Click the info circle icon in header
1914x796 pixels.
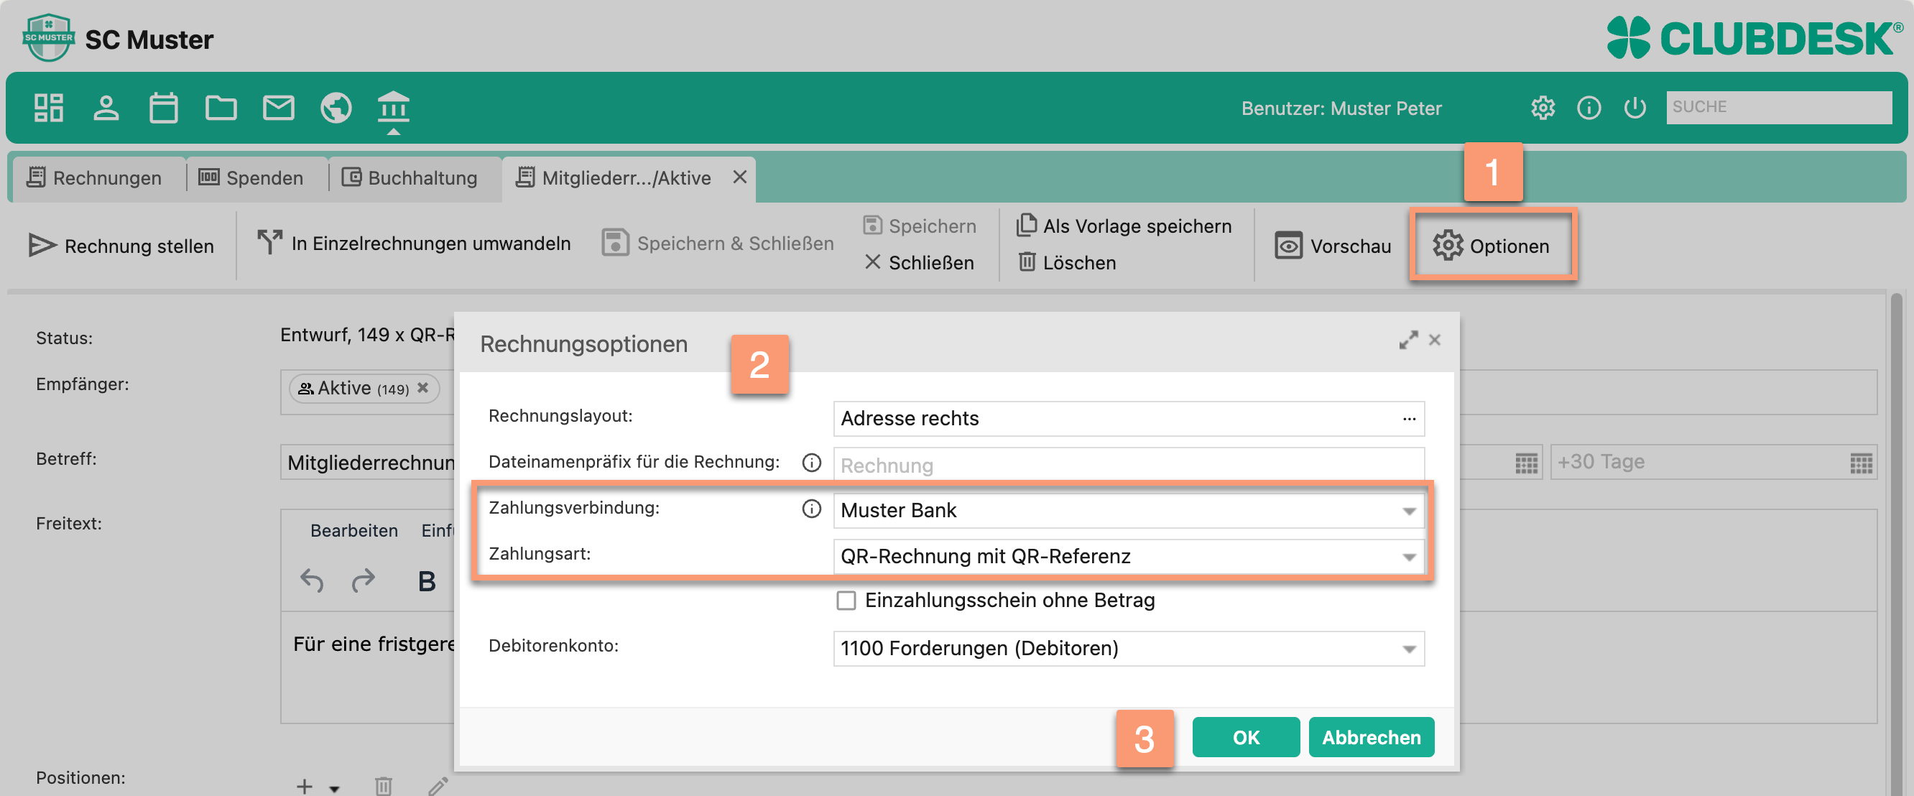(x=1589, y=108)
